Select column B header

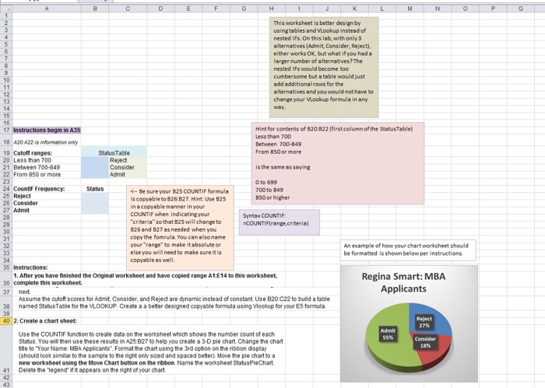pos(95,9)
